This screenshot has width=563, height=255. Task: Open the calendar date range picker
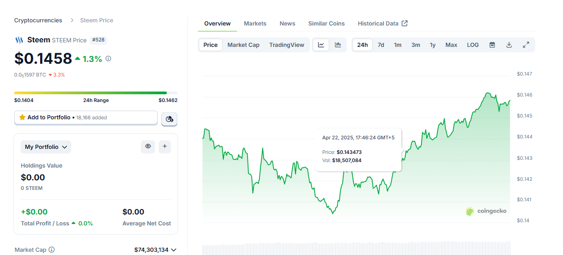[x=492, y=45]
